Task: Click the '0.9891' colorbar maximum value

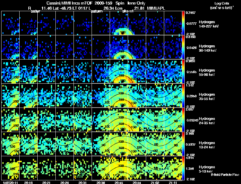Action: 191,61
